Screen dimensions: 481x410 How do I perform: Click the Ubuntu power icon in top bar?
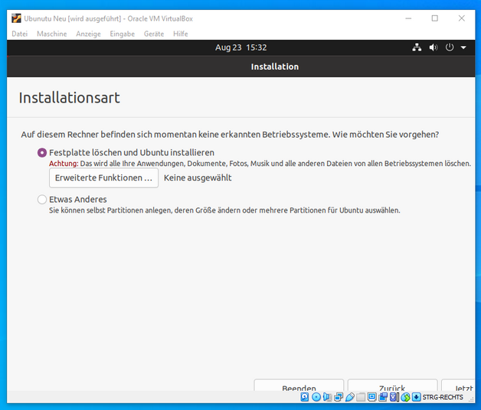[x=450, y=47]
